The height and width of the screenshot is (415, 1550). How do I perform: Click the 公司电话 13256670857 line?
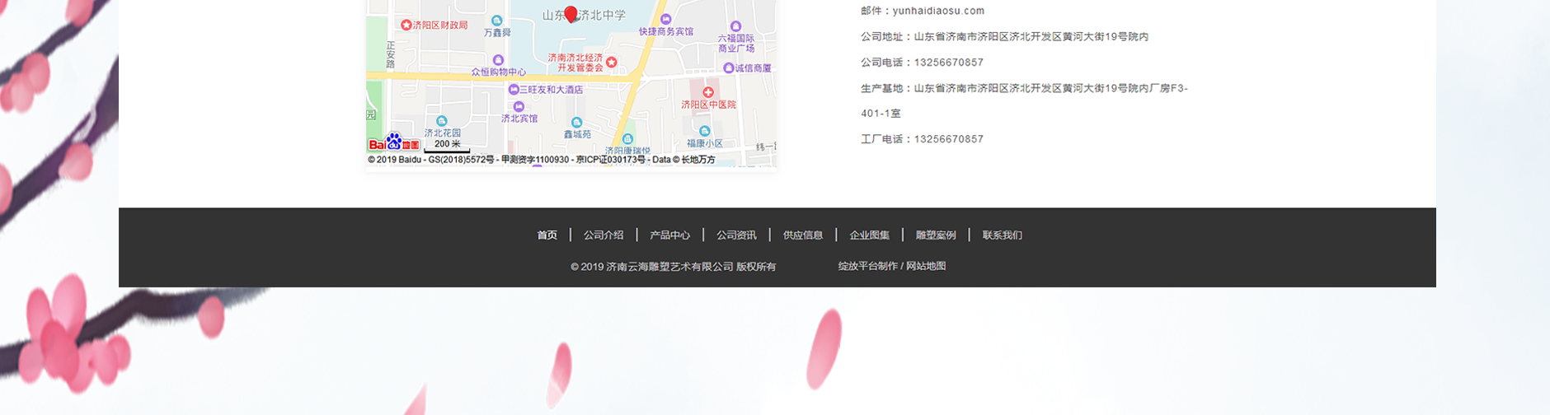(922, 63)
